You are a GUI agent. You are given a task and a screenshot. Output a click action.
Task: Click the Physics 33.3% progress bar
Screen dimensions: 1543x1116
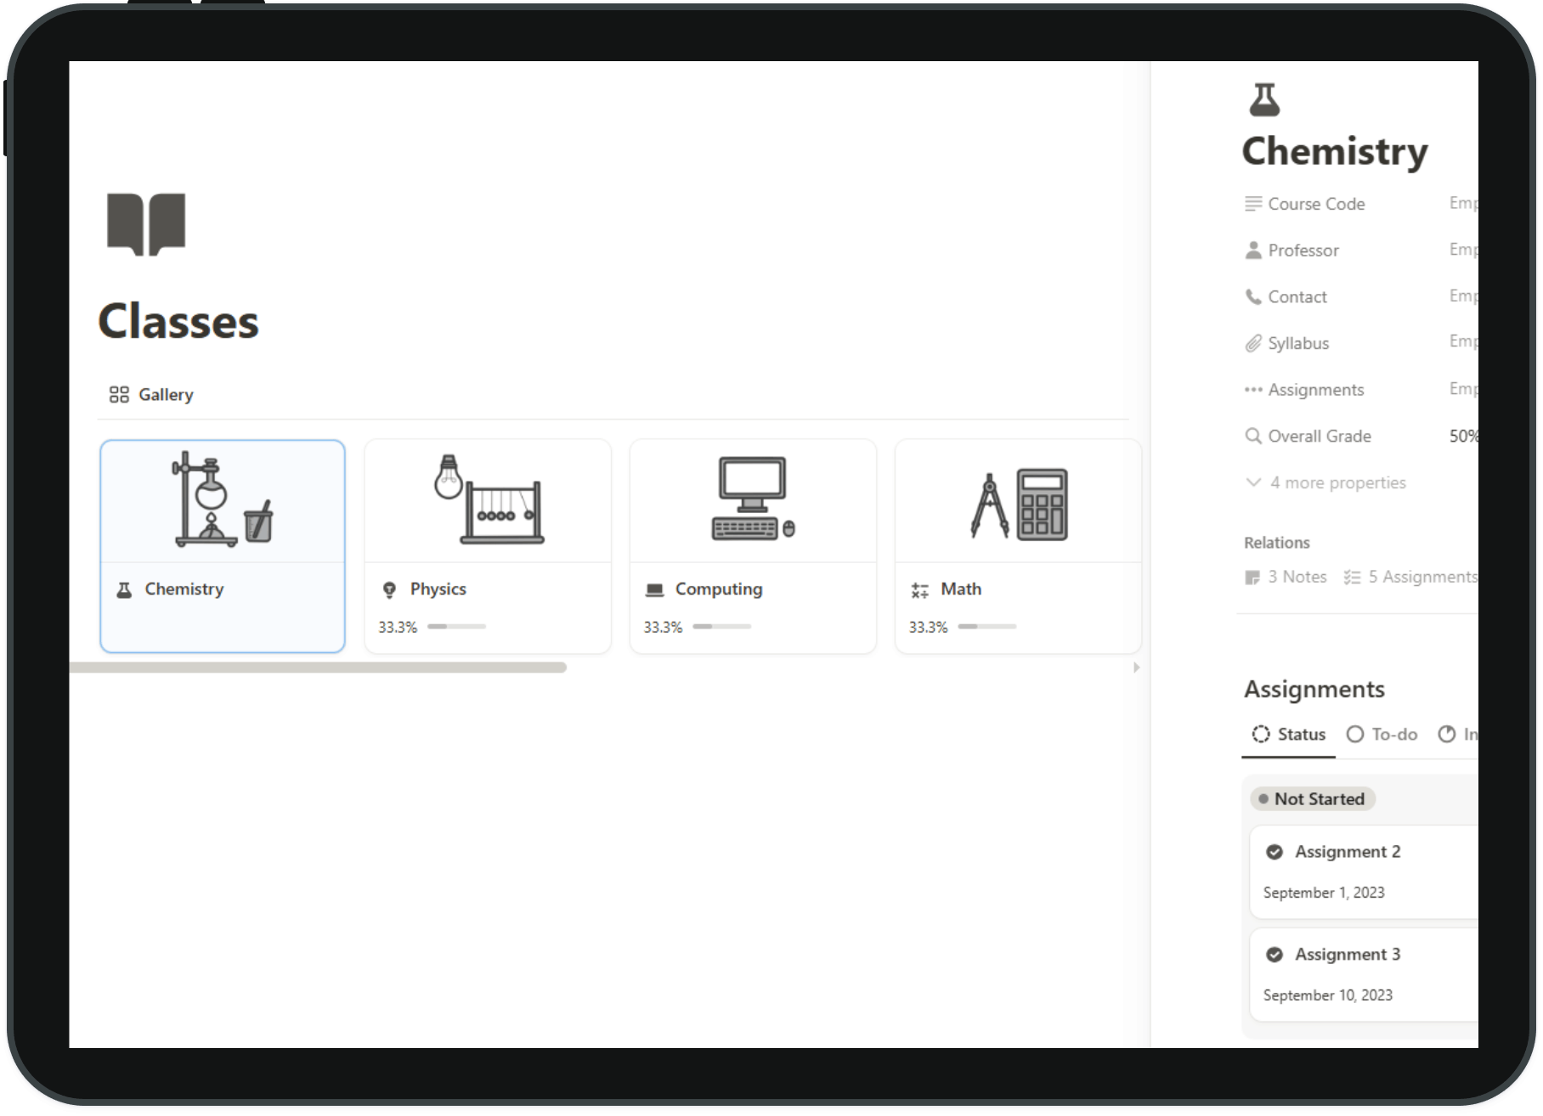[x=457, y=627]
